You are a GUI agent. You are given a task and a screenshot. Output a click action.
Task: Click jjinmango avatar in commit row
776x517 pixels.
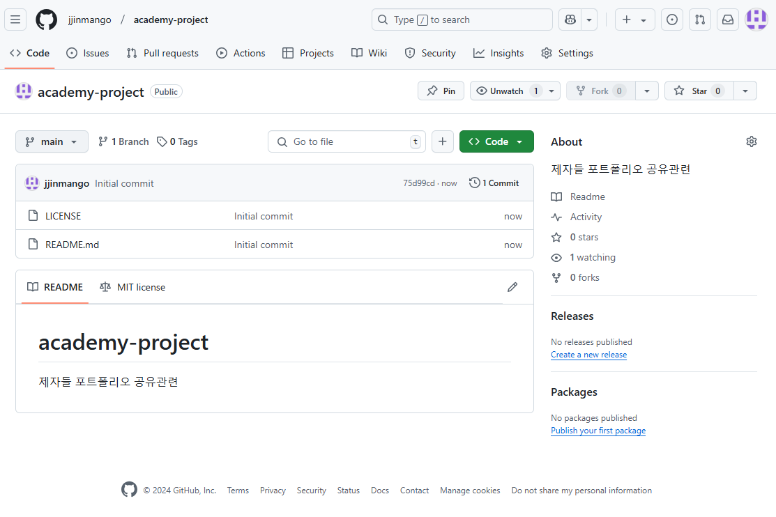point(32,183)
